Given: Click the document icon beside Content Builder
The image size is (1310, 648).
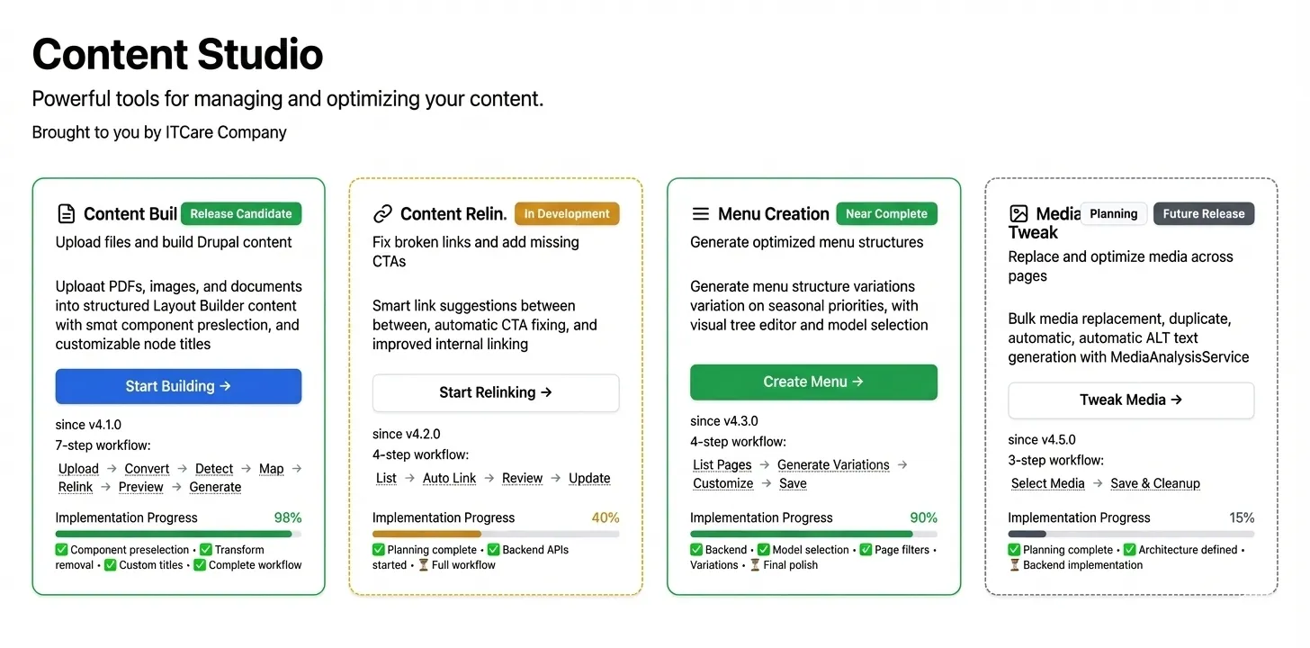Looking at the screenshot, I should (65, 213).
